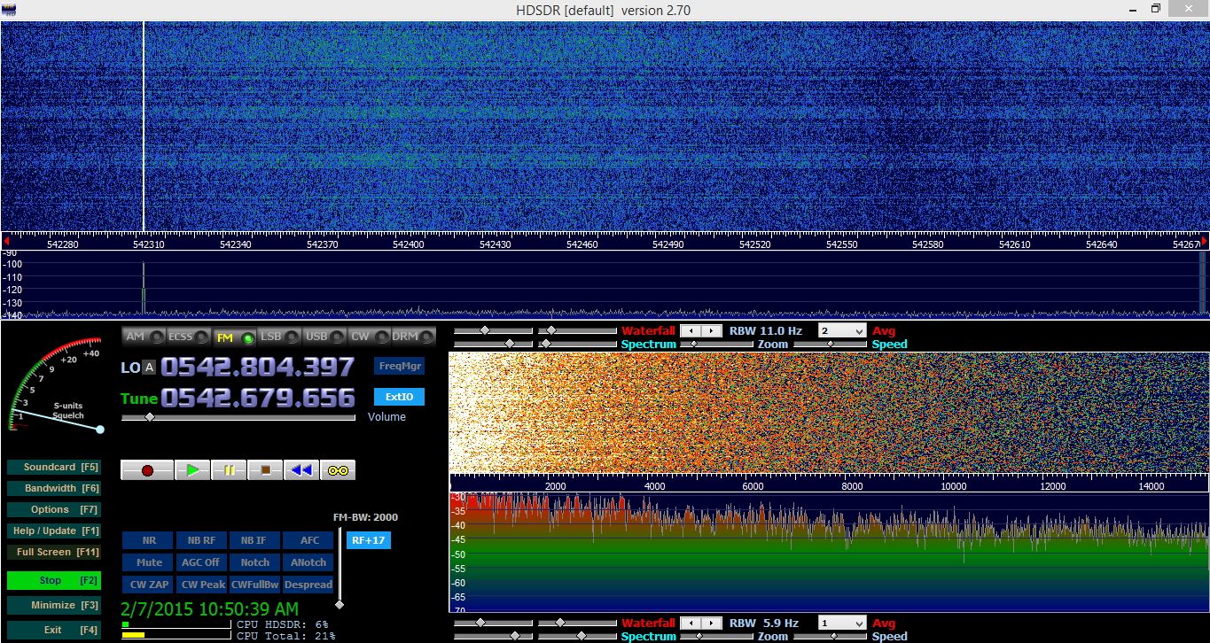Select CW demodulation mode
This screenshot has width=1210, height=643.
coord(369,337)
